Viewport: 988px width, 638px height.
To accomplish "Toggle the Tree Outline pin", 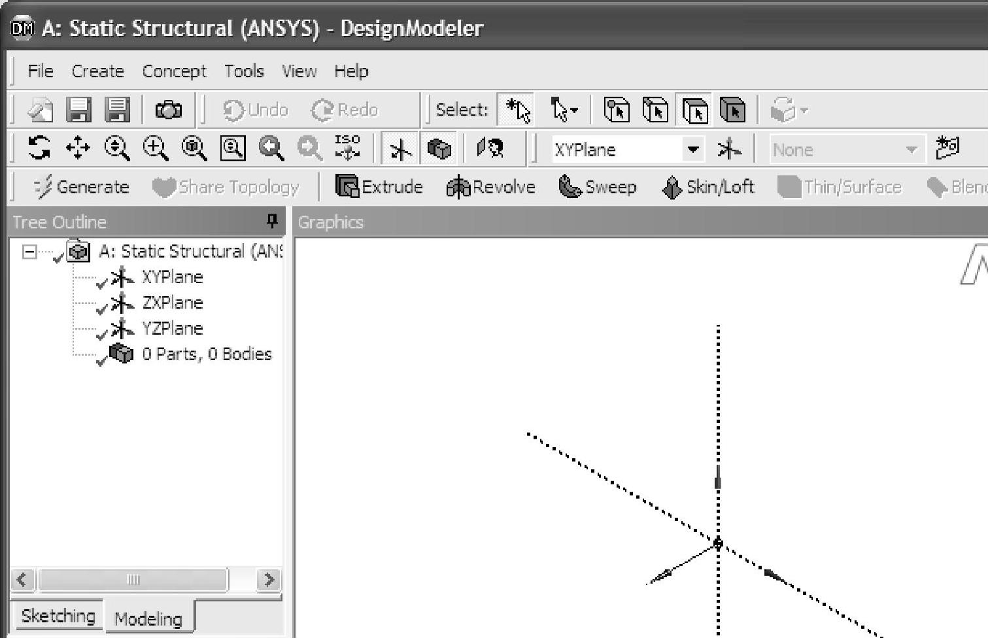I will click(x=272, y=222).
